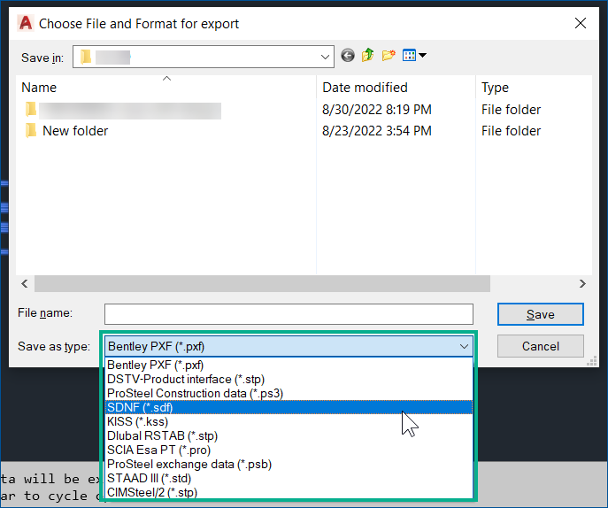Click the 8/23/2022 3:54 PM date cell
Viewport: 608px width, 508px height.
[x=376, y=131]
